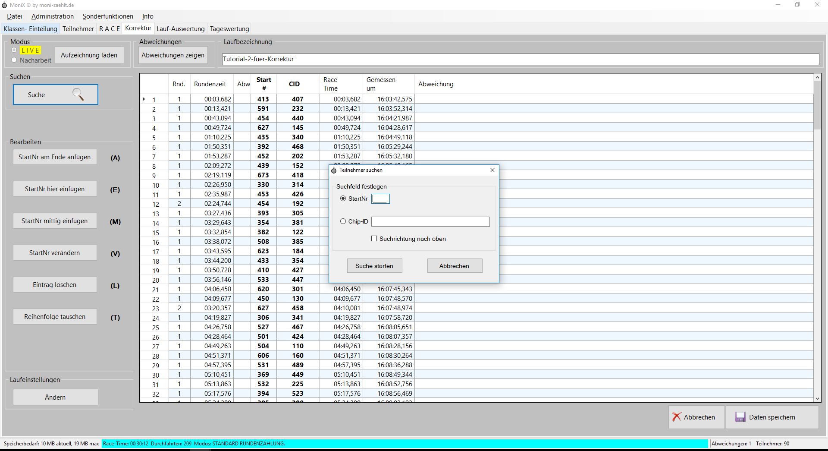Switch to Lauf-Auswertung tab
828x451 pixels.
click(180, 29)
